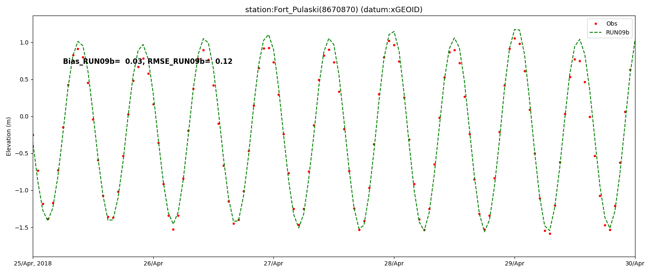
Task: Select the Obs legend label
Action: (612, 24)
